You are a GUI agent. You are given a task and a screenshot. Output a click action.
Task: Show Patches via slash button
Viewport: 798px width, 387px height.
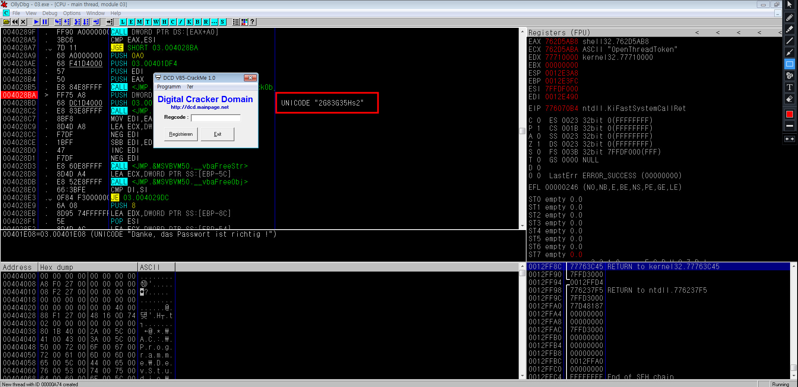(181, 22)
